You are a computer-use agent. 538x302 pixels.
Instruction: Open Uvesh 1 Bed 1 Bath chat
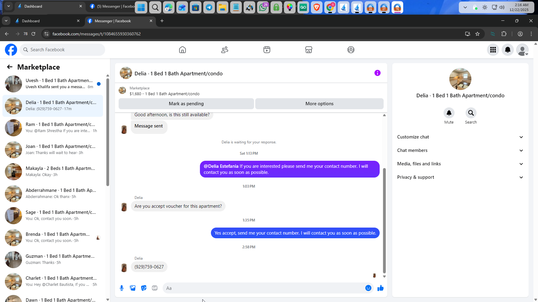click(53, 84)
